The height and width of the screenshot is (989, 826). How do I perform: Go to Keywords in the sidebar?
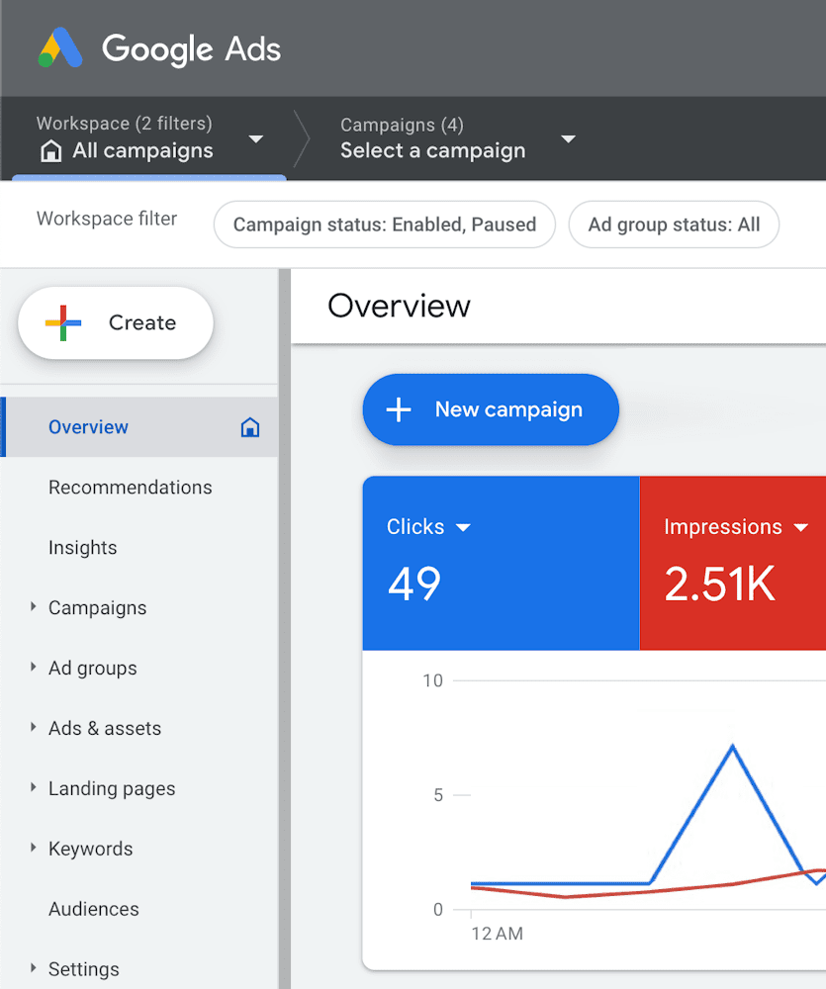(x=90, y=849)
